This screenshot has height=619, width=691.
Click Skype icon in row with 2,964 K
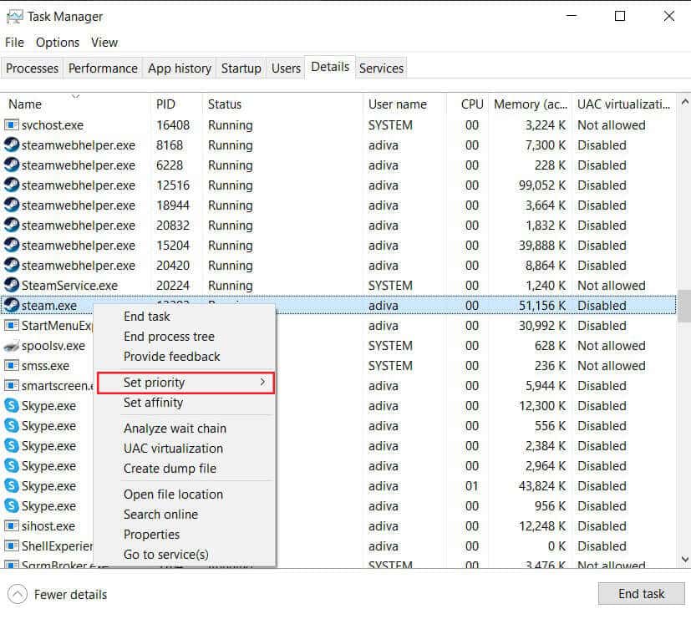coord(12,465)
